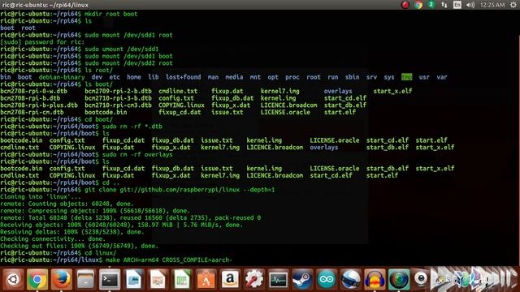The image size is (520, 292).
Task: Click the 'Checking out files: 100%' line
Action: tap(80, 246)
